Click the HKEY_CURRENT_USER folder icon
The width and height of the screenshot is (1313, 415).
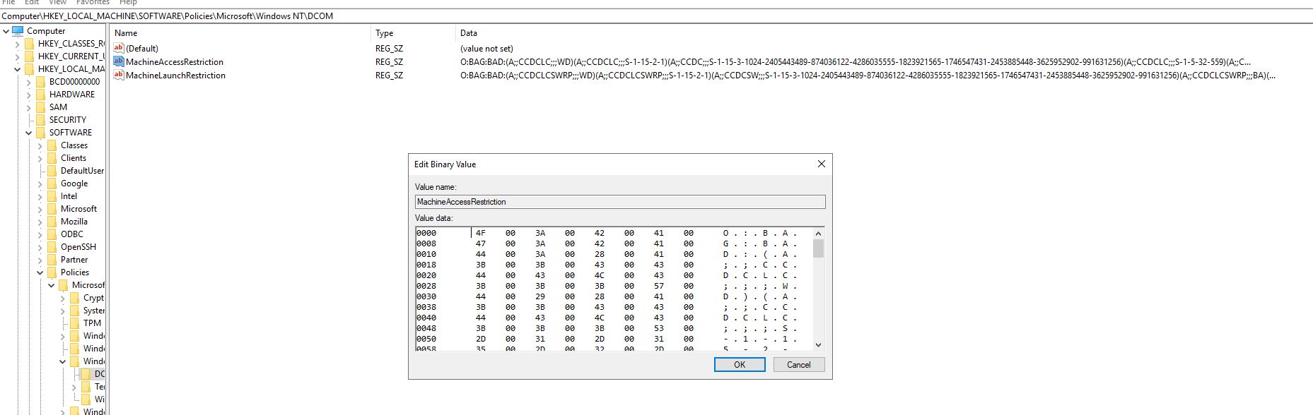[x=29, y=56]
